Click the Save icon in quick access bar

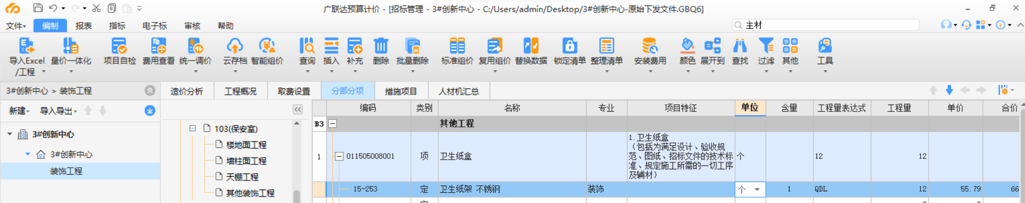click(x=38, y=8)
